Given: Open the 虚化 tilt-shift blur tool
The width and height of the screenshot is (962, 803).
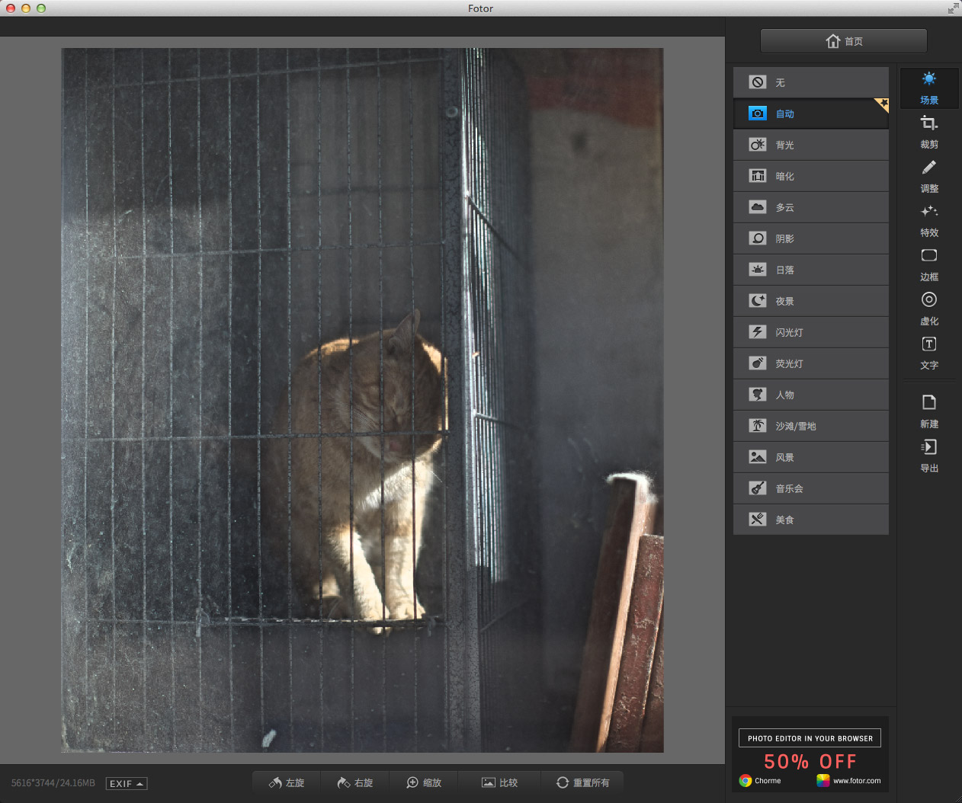Looking at the screenshot, I should [928, 309].
